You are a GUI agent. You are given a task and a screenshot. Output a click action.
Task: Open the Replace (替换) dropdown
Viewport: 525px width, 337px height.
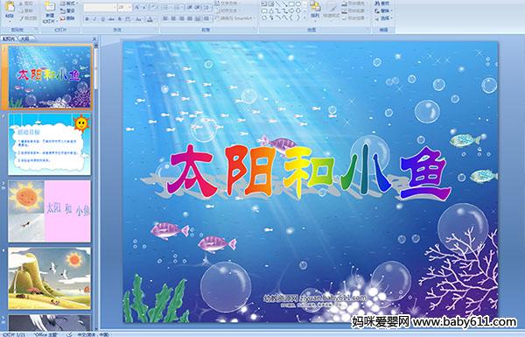pos(383,11)
